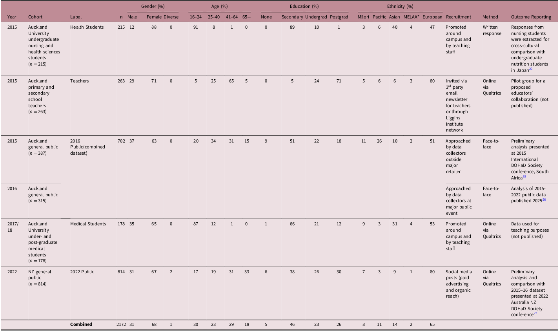Select the Māori ethnicity column header
559x331 pixels.
[x=364, y=17]
